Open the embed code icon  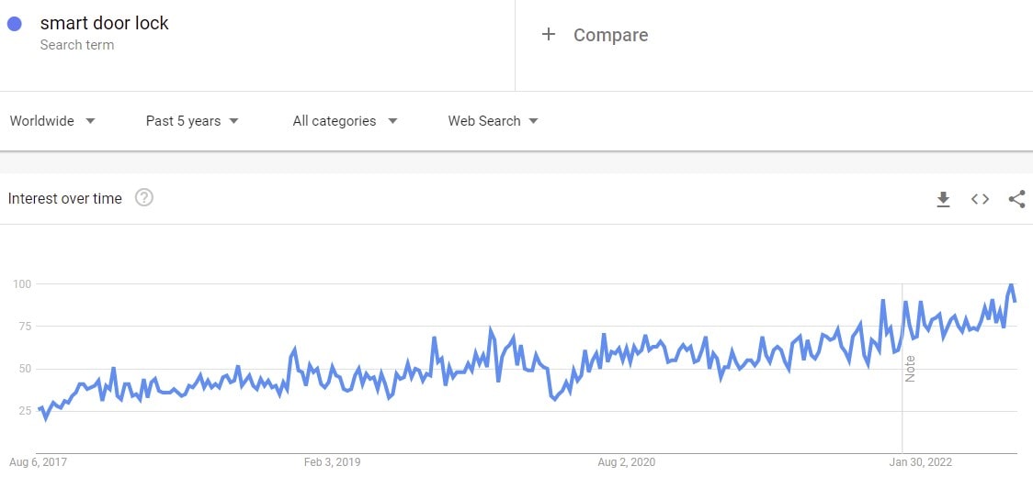[980, 199]
